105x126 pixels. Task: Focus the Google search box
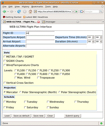92,11
